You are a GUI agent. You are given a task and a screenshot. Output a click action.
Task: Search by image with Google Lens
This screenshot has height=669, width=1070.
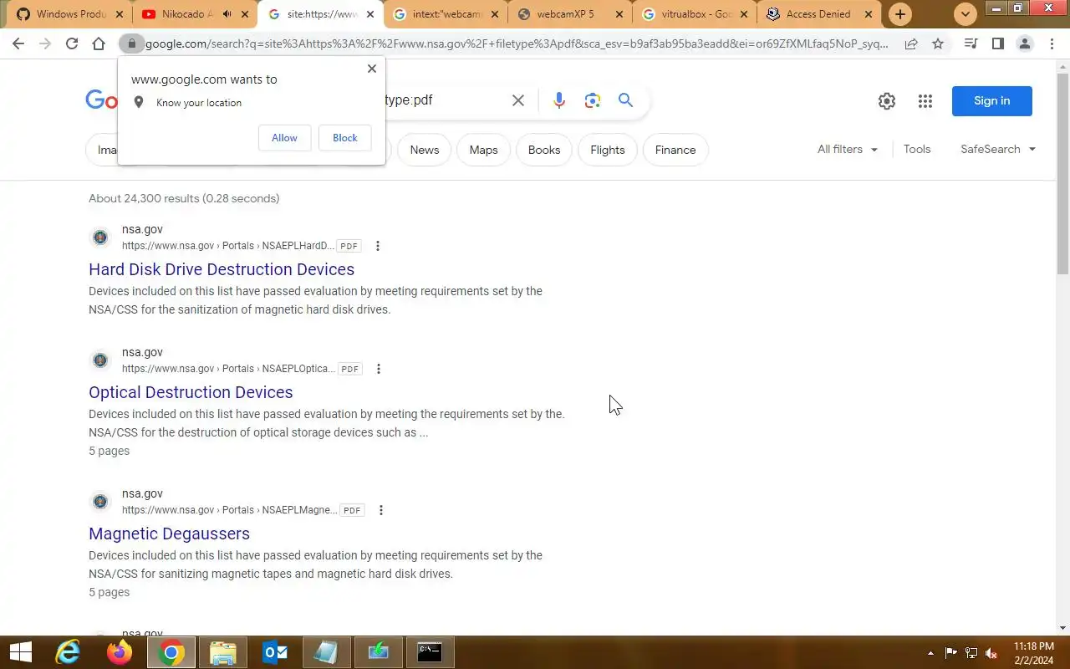click(593, 100)
